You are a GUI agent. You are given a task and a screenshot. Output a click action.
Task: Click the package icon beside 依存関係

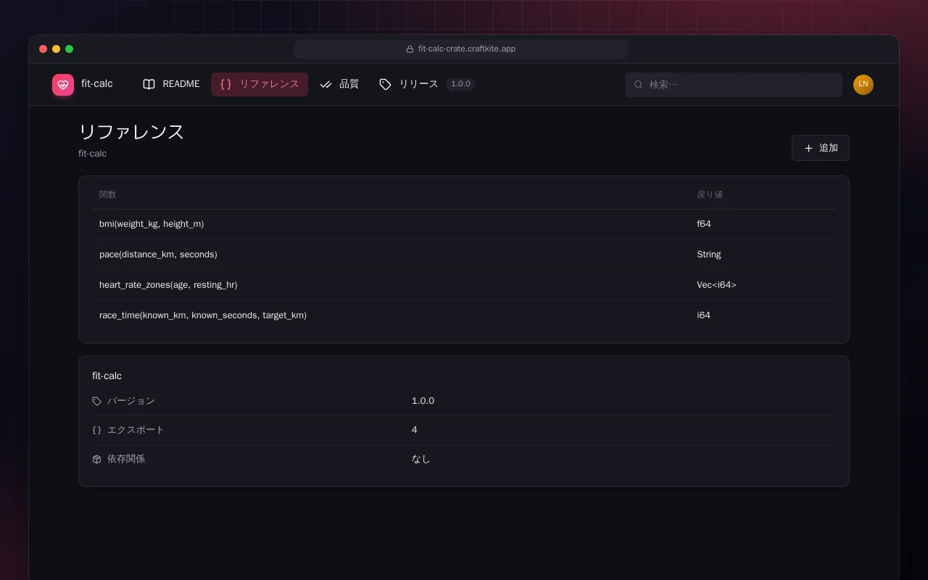click(x=96, y=459)
